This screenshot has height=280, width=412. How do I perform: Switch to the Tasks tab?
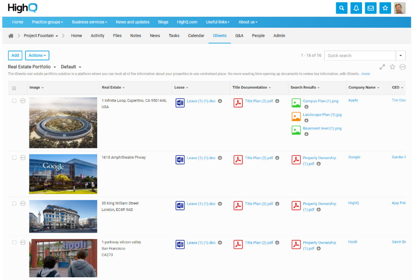pyautogui.click(x=174, y=36)
